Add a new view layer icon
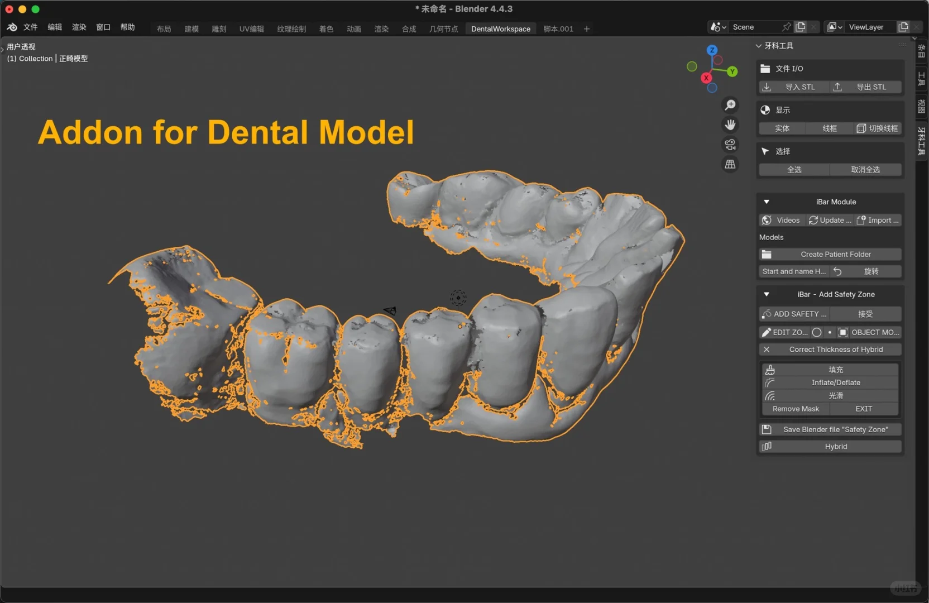 [903, 27]
